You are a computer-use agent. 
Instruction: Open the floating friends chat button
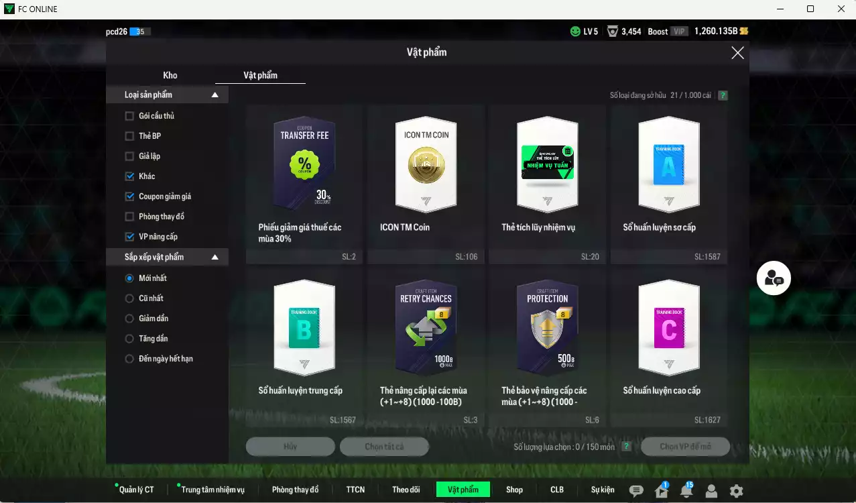(774, 278)
